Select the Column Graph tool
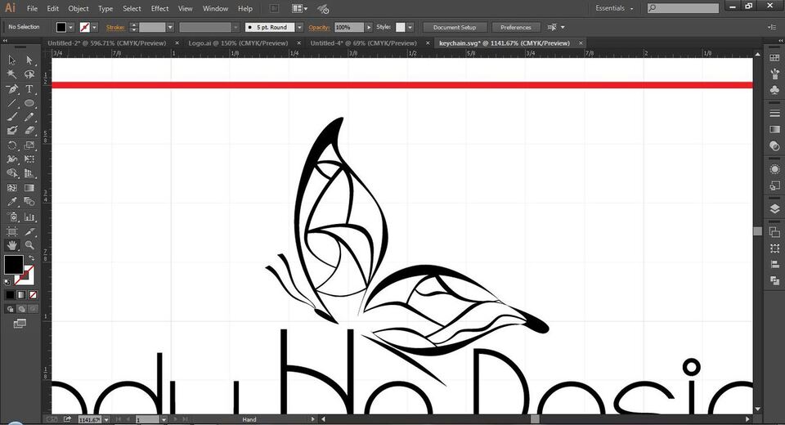Viewport: 785px width, 425px height. 29,217
